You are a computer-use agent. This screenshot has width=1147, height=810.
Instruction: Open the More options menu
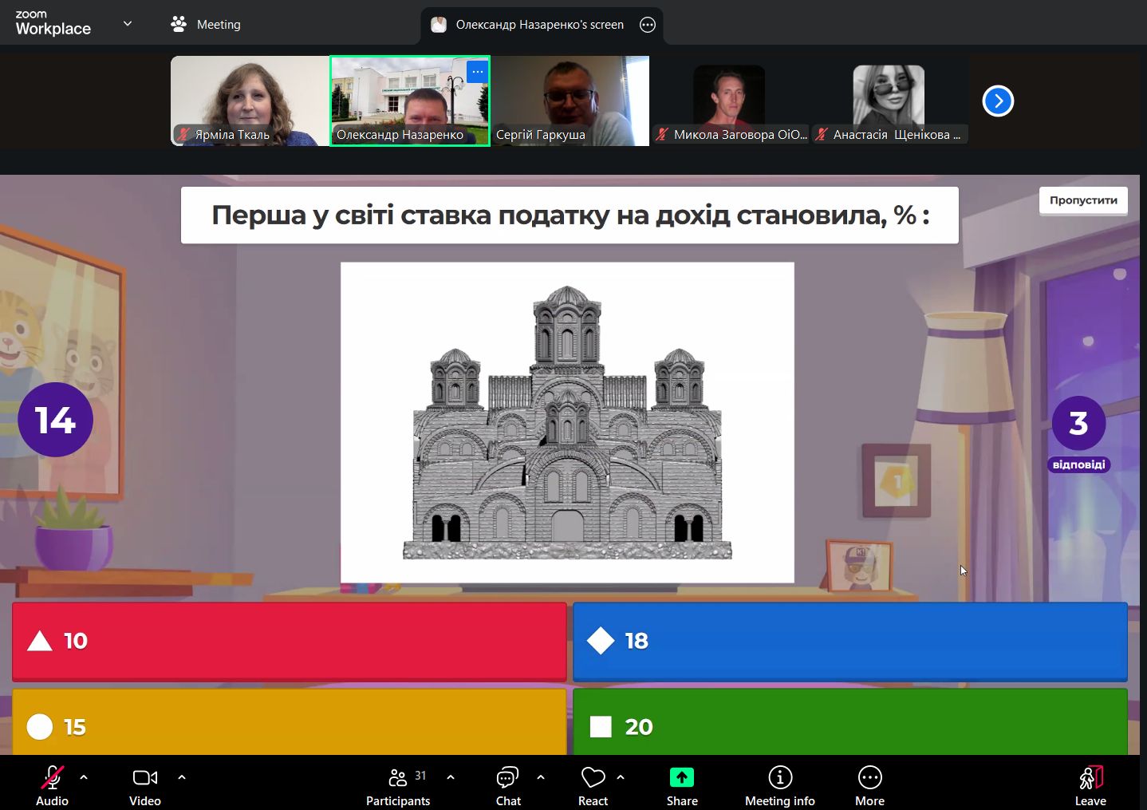[869, 777]
